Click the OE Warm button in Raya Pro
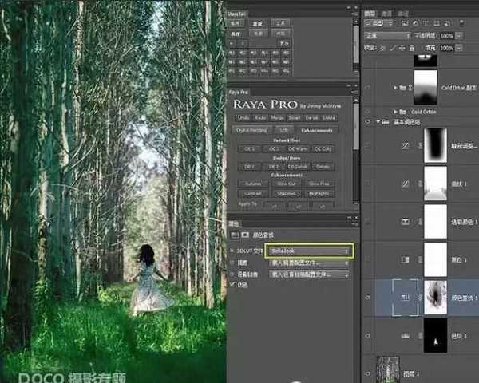The image size is (479, 383). (298, 148)
